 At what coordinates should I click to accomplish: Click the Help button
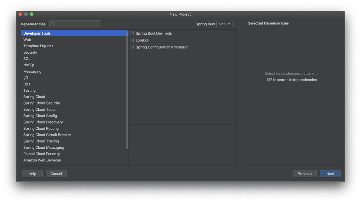32,174
